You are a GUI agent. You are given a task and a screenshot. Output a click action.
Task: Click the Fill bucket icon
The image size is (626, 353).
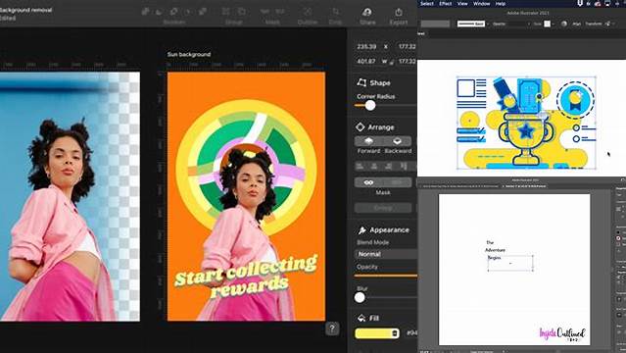[x=361, y=318]
